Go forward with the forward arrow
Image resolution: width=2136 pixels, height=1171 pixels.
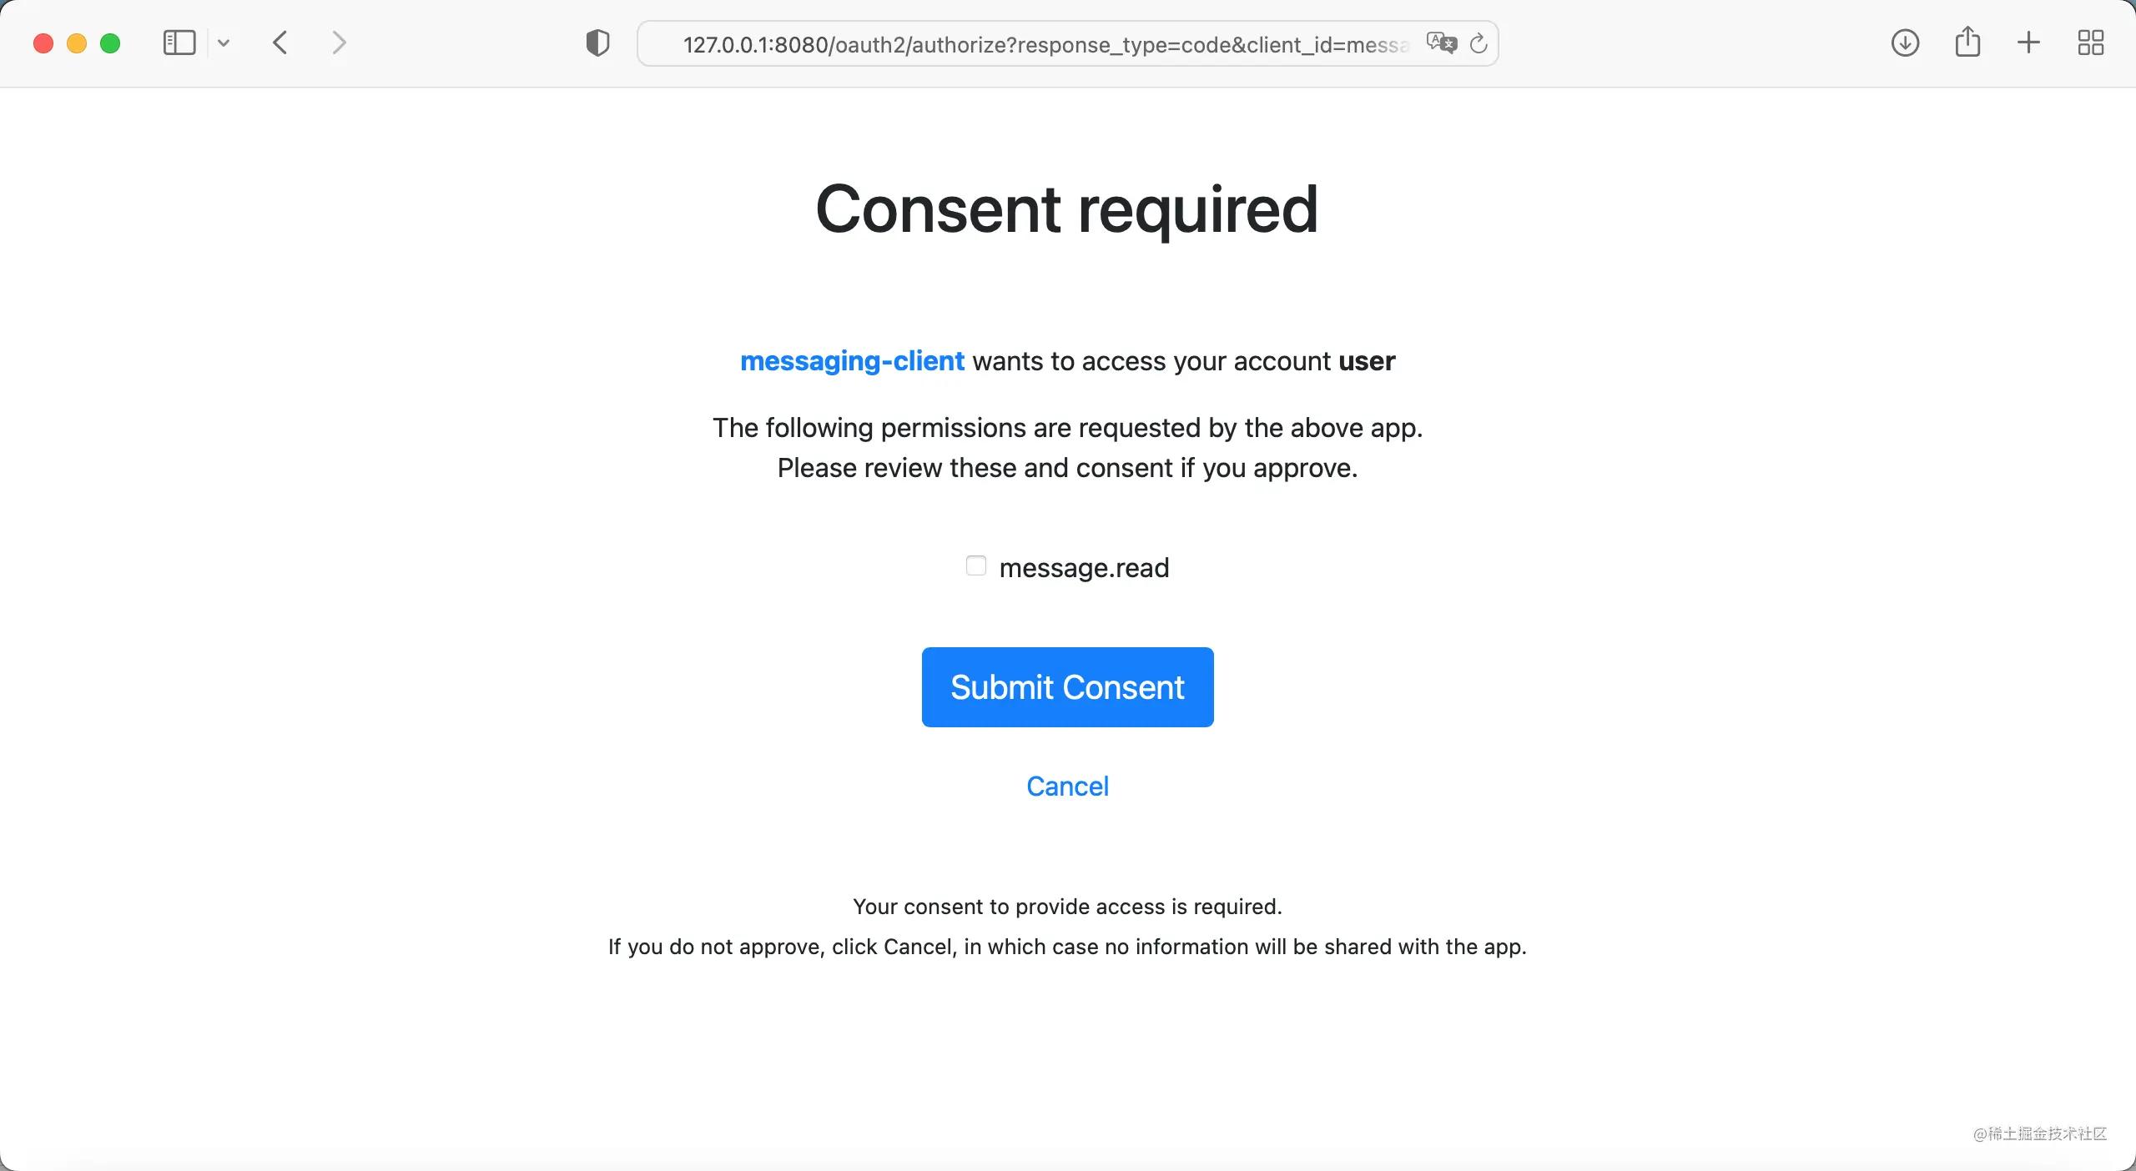tap(338, 43)
